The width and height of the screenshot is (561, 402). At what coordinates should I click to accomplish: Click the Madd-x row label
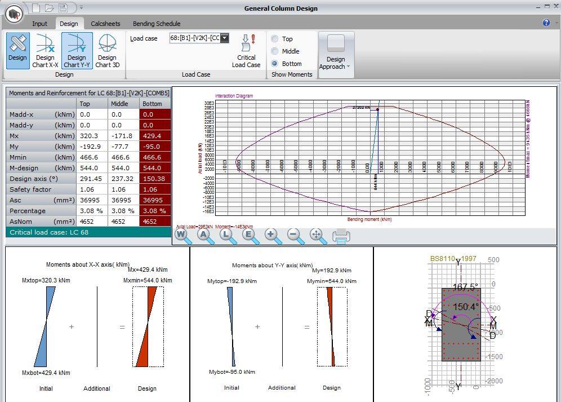(41, 114)
